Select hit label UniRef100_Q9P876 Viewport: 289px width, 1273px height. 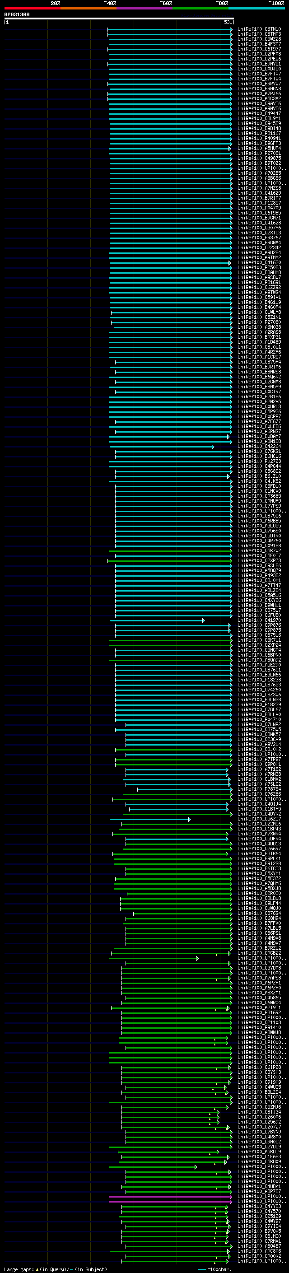(x=259, y=625)
